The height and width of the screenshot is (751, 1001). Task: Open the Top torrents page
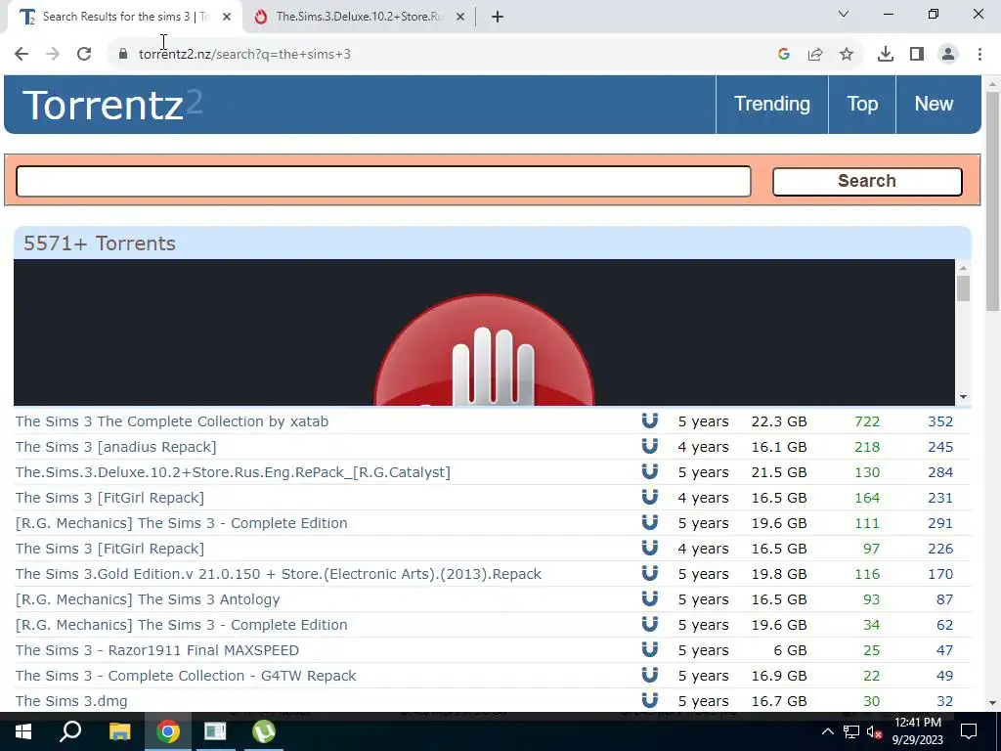click(x=862, y=104)
